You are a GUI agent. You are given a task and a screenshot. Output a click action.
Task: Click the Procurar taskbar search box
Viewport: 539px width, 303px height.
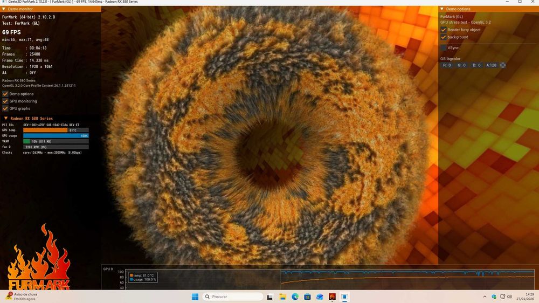[x=233, y=297]
